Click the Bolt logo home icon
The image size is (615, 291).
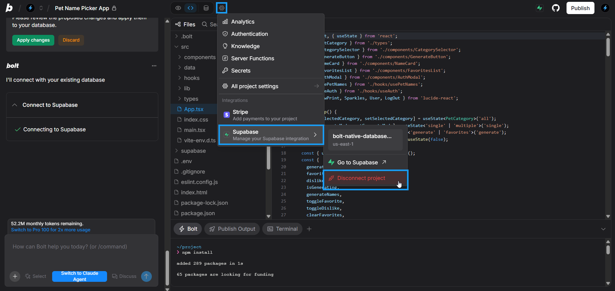click(9, 8)
